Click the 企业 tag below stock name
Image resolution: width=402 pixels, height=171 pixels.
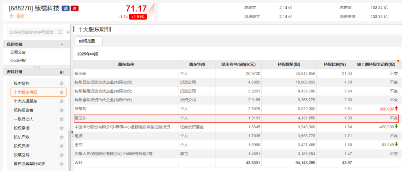coord(20,16)
